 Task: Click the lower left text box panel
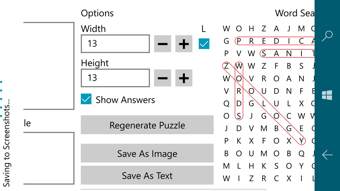coord(48,158)
